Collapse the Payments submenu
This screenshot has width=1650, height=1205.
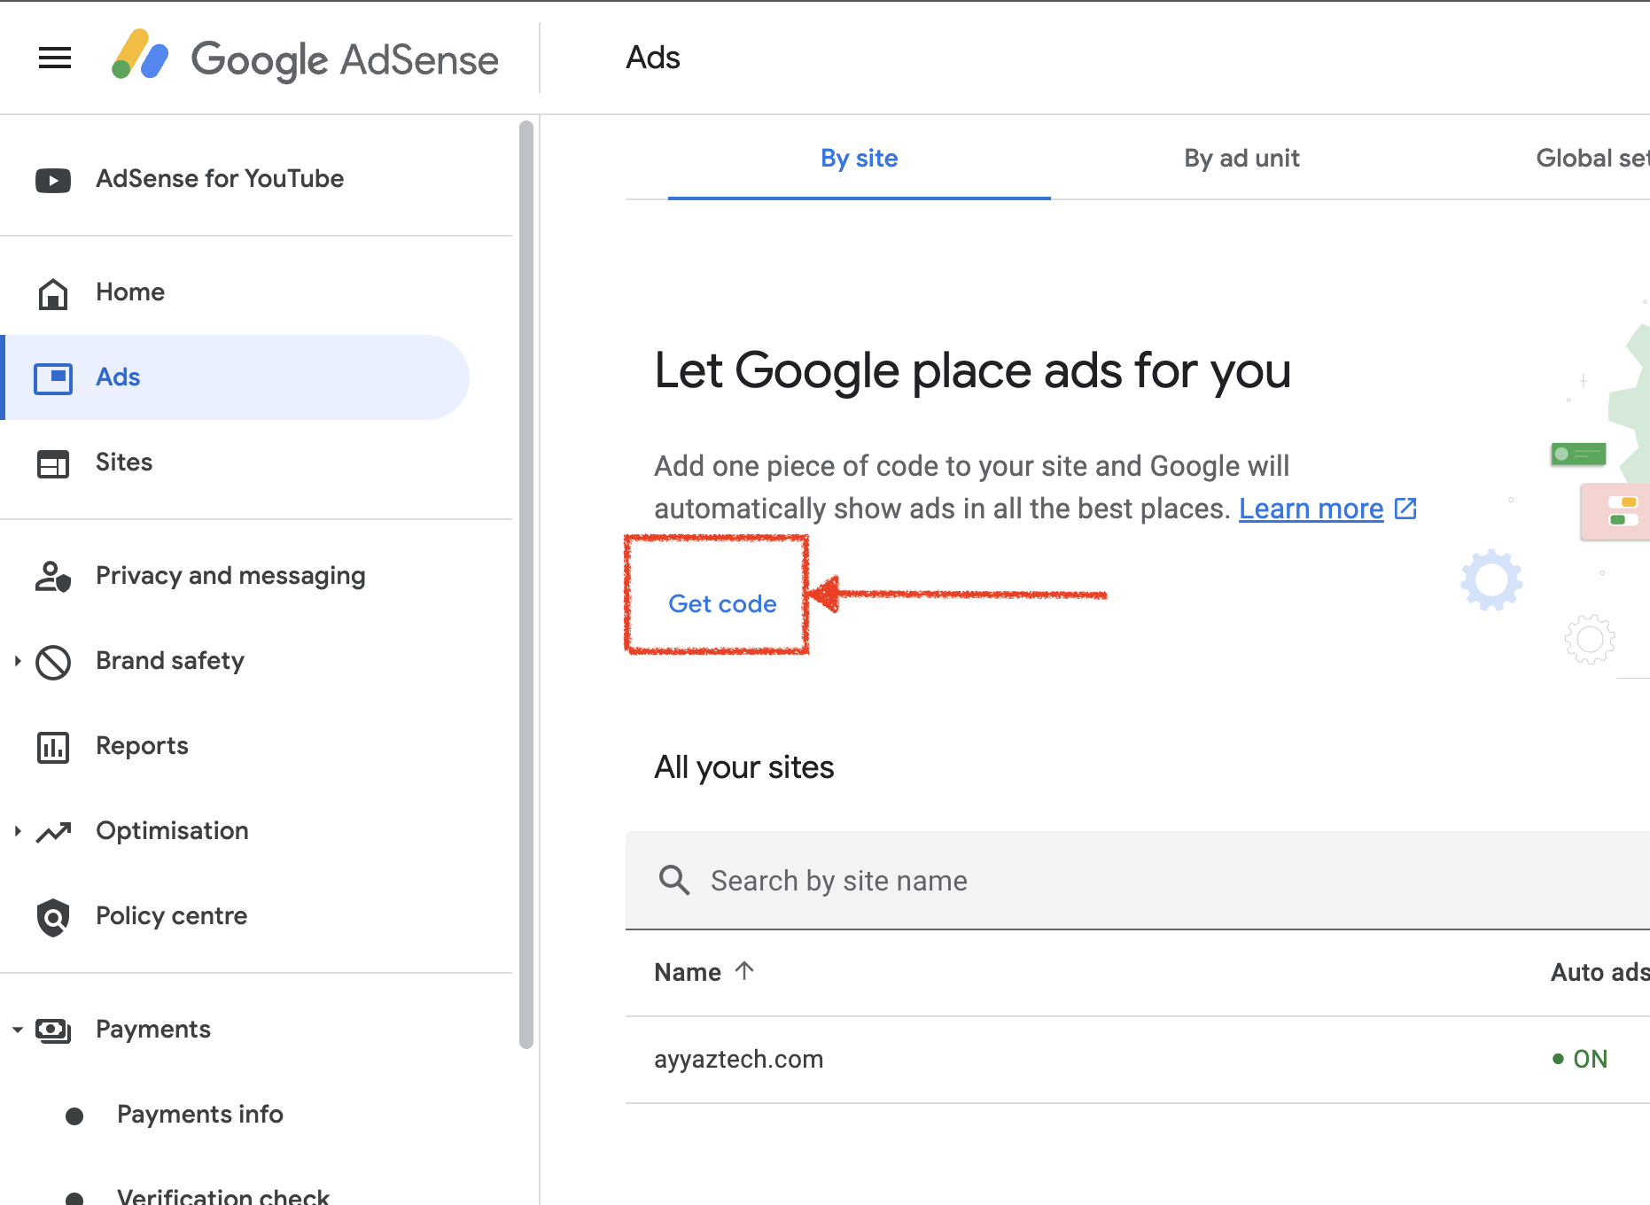(18, 1030)
